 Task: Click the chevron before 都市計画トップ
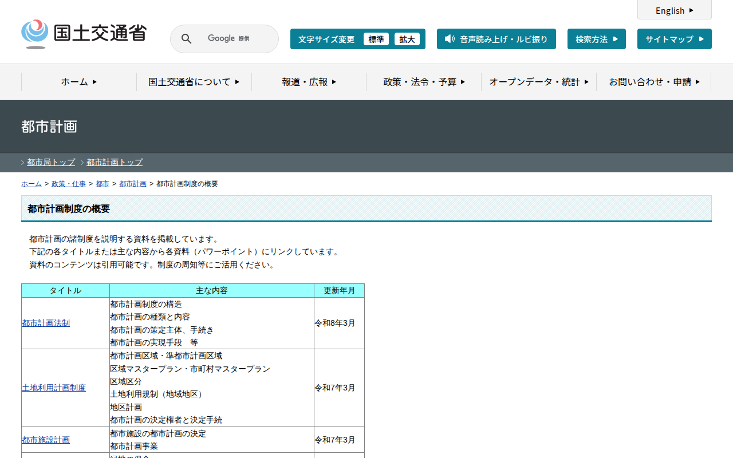click(82, 163)
